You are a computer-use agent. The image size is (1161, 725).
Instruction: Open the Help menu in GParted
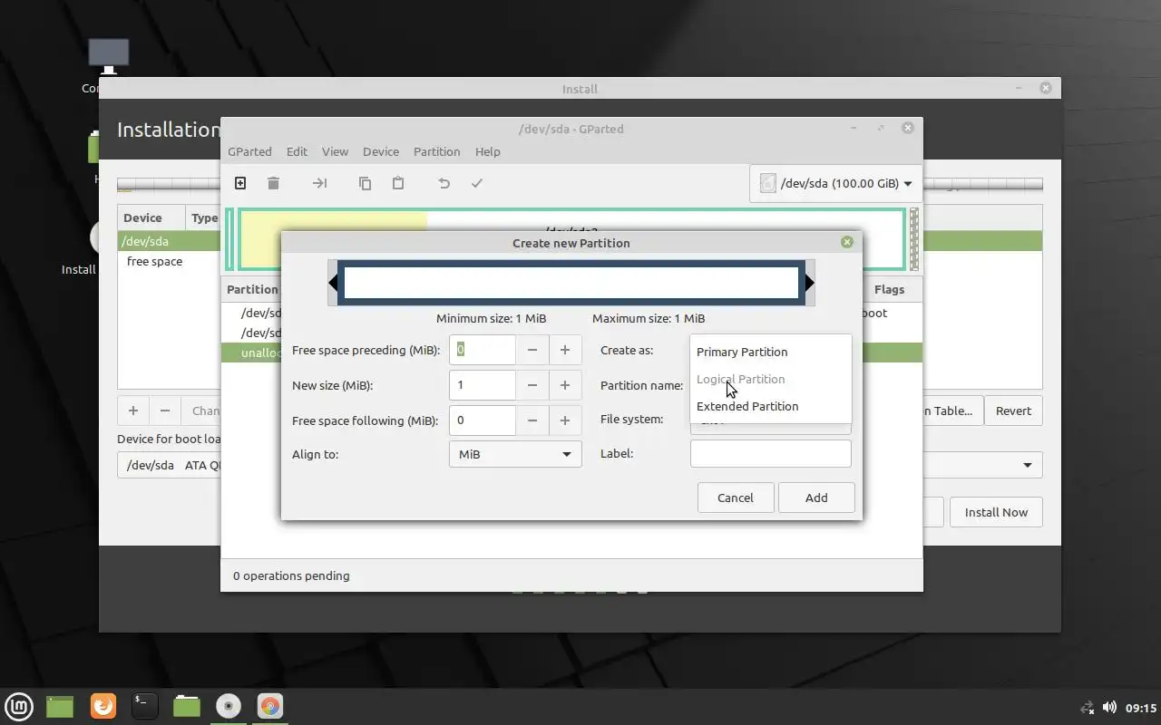click(x=487, y=151)
